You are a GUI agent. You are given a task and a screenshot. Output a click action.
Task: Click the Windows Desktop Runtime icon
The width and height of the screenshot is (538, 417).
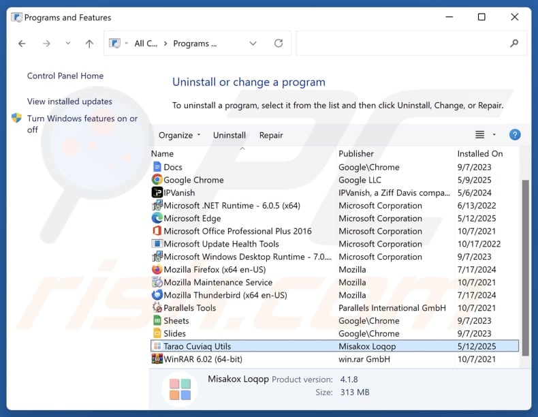tap(157, 257)
